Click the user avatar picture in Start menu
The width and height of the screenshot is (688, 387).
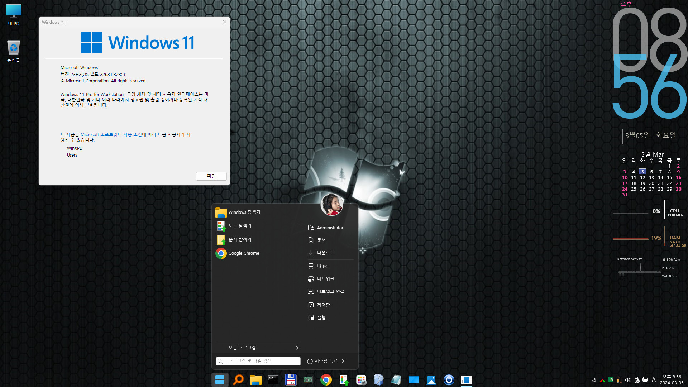[x=332, y=205]
